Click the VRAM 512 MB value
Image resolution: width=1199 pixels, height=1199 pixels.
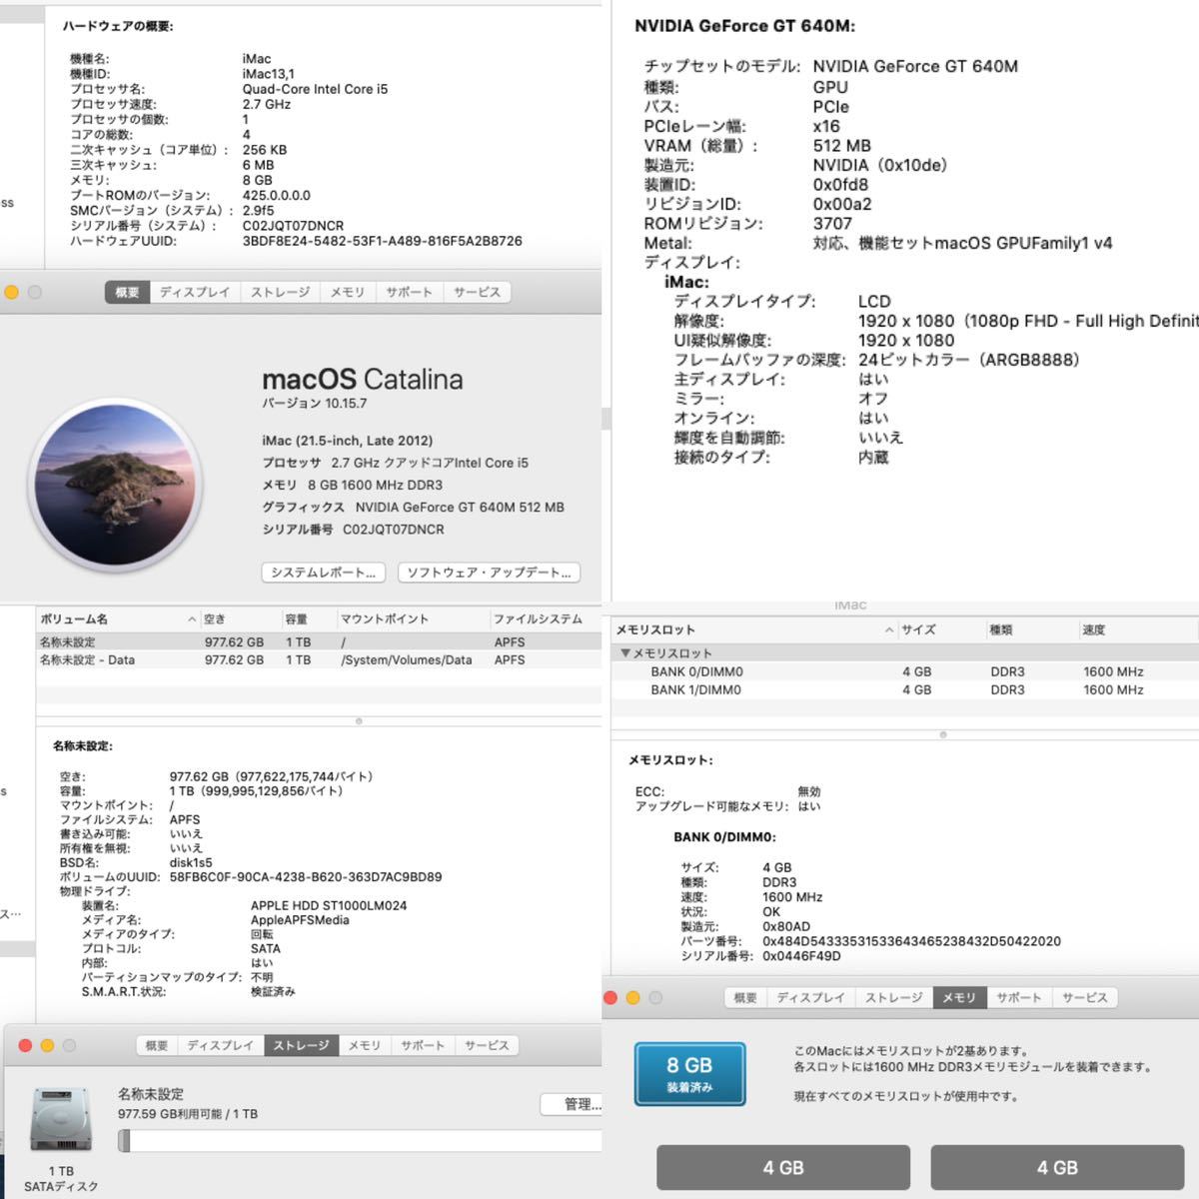point(842,146)
